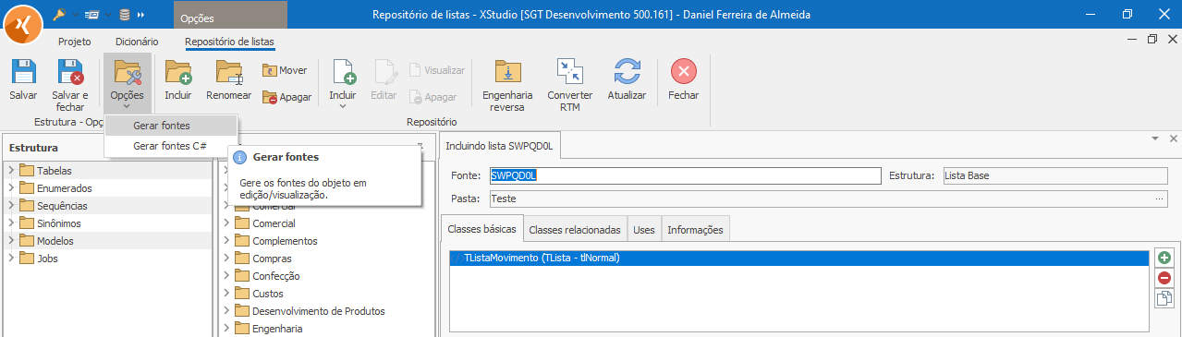Click the Incluir folder icon in Estrutura group
The height and width of the screenshot is (337, 1182).
177,72
